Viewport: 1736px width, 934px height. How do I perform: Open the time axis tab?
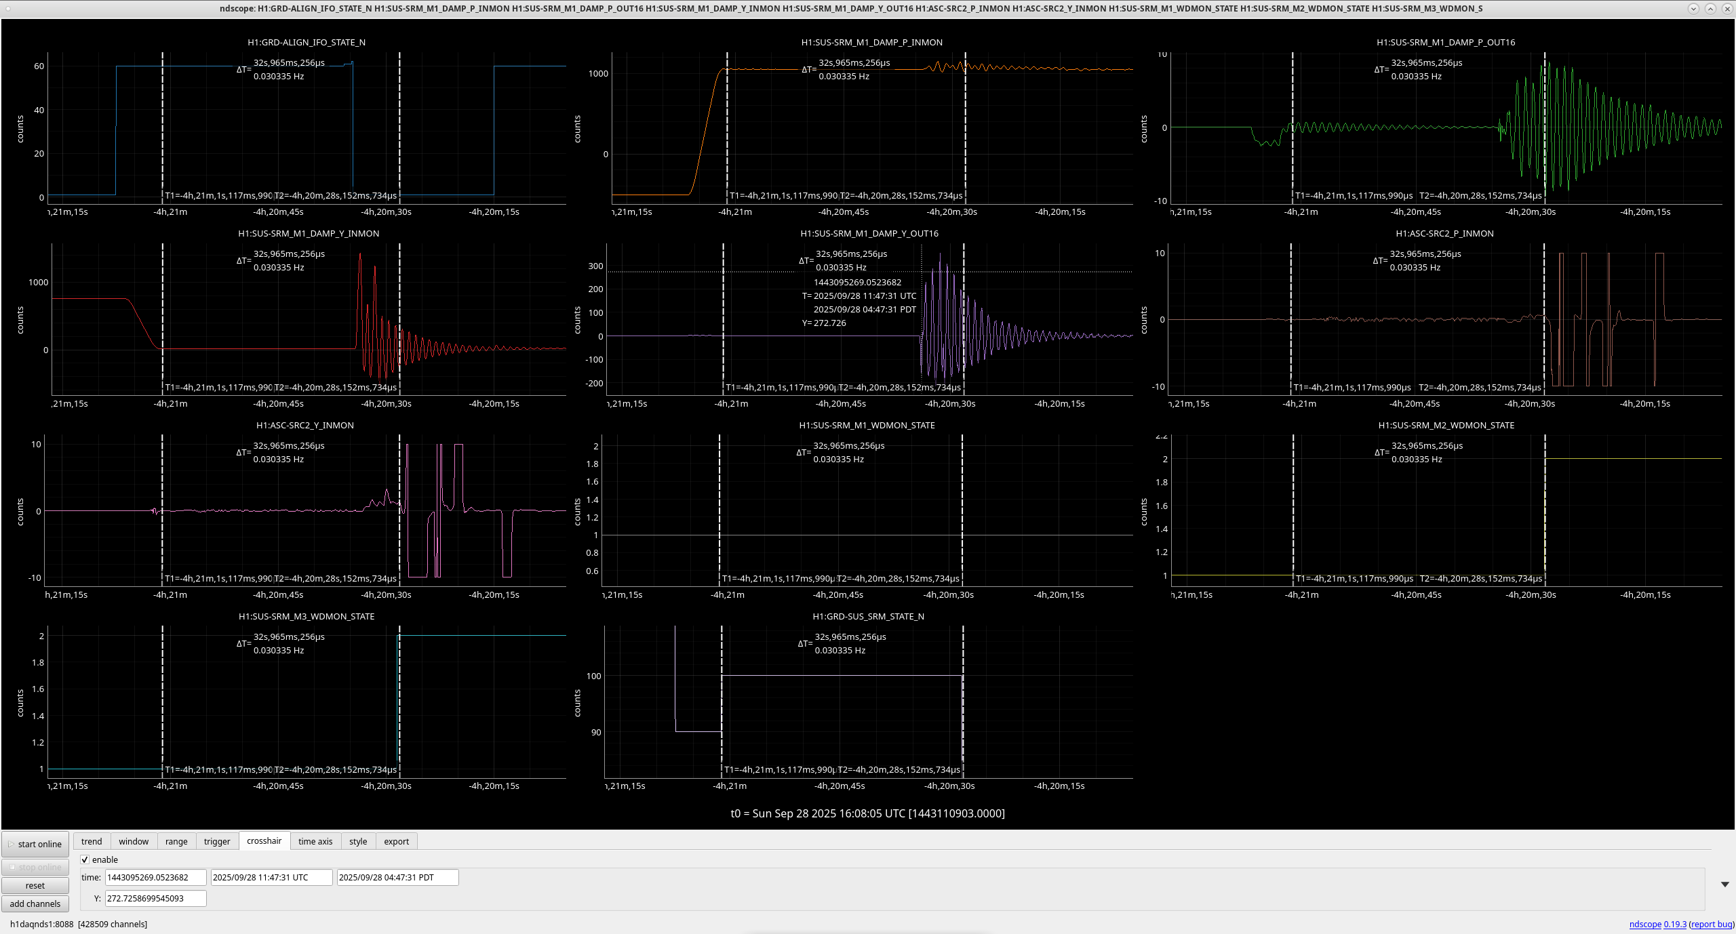click(x=315, y=841)
